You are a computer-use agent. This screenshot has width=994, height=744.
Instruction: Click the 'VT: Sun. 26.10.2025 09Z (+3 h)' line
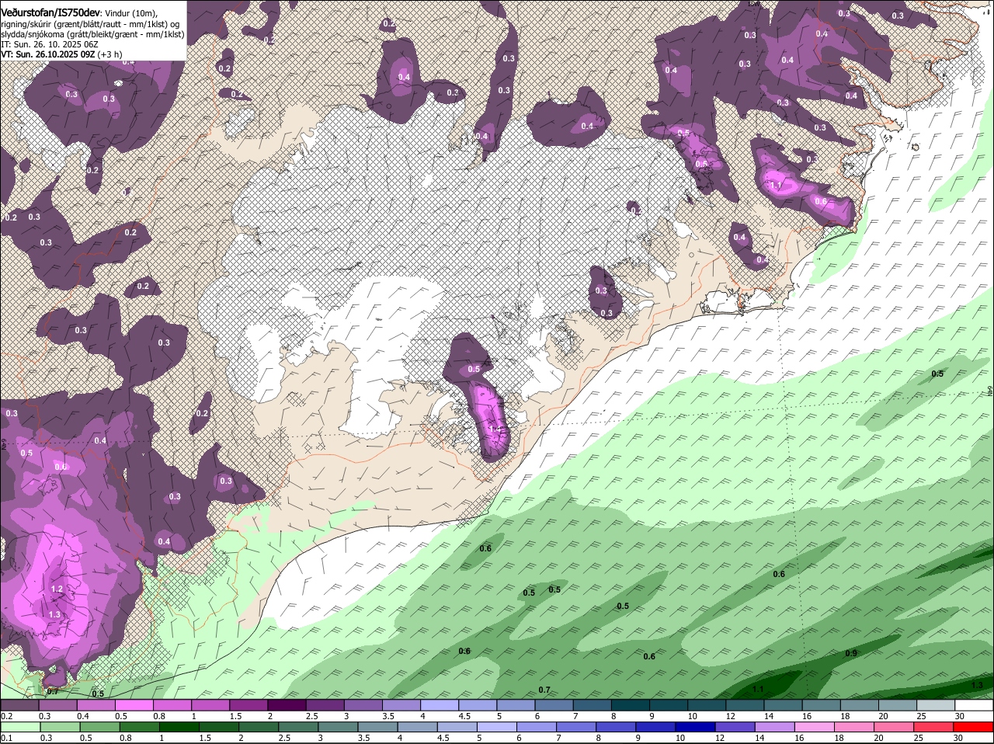pos(61,54)
